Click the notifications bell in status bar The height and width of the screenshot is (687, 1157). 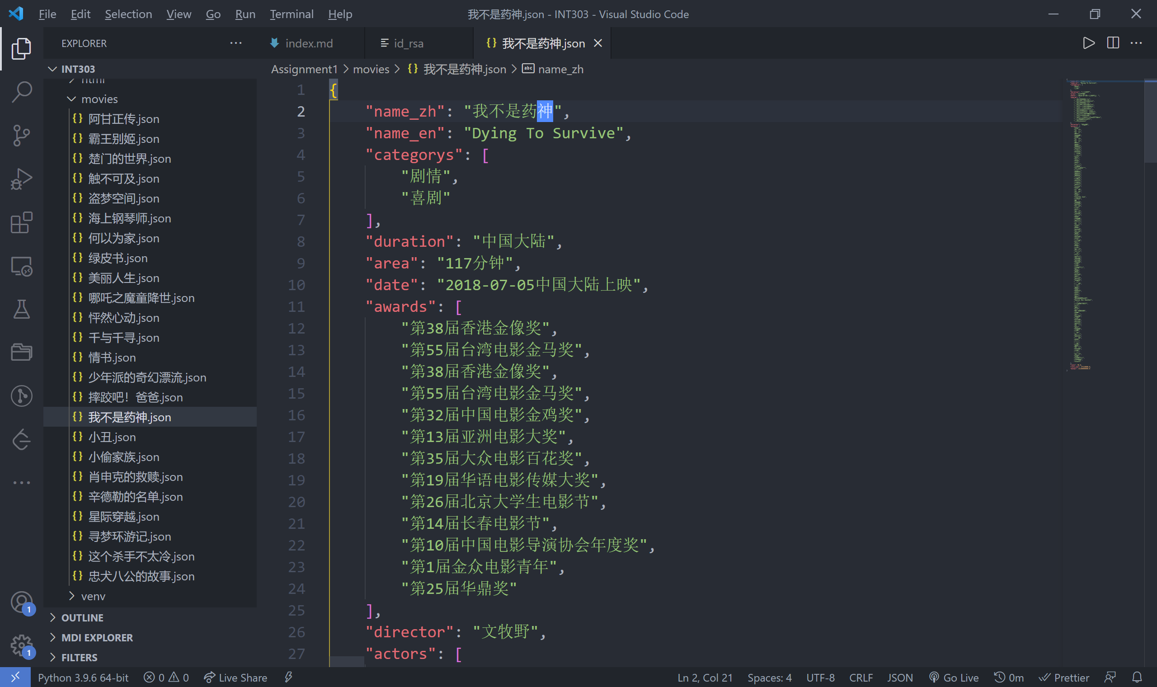[x=1137, y=677]
